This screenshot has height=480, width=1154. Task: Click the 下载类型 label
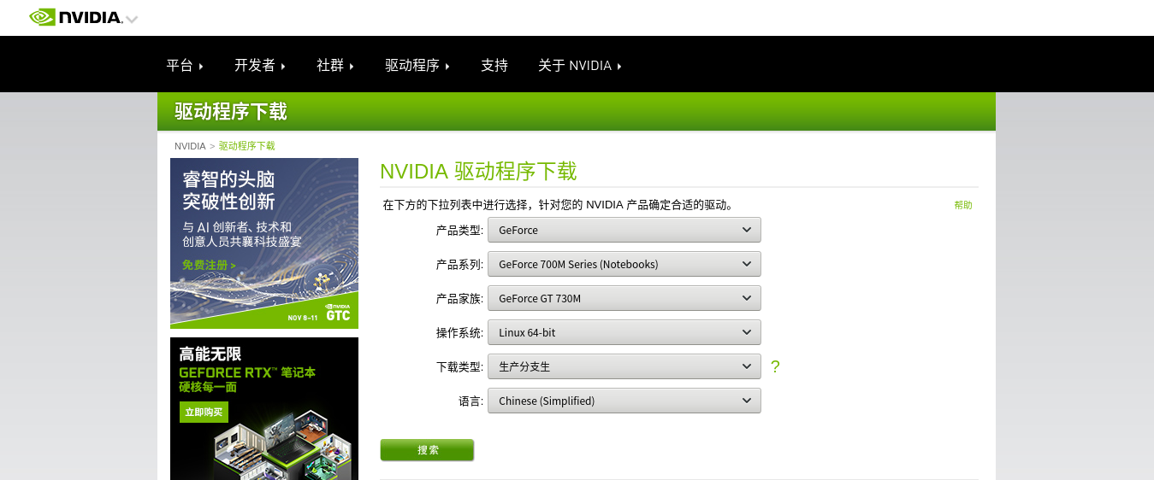459,367
